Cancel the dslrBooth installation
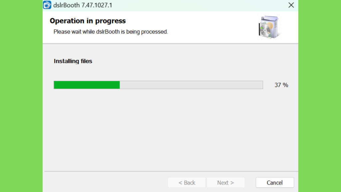This screenshot has width=341, height=192. tap(275, 182)
